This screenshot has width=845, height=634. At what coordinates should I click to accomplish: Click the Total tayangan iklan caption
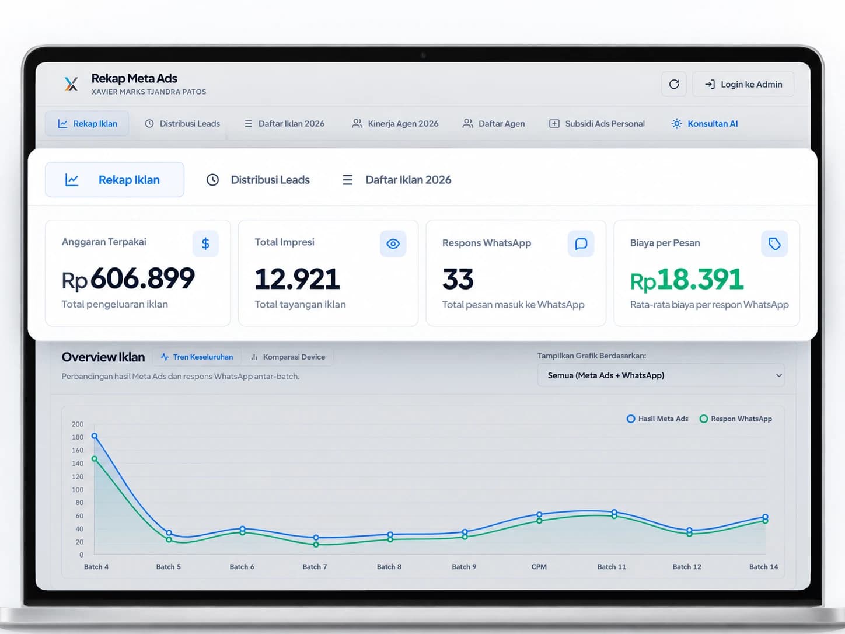click(x=301, y=304)
